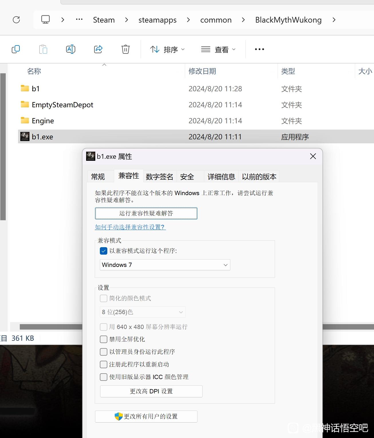Open the Windows 7 compatibility dropdown
374x438 pixels.
click(x=165, y=265)
